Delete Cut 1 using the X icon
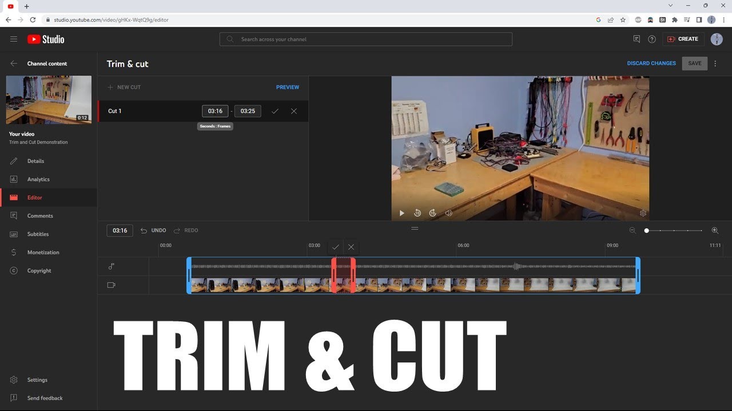Screen dimensions: 732x411 tap(294, 111)
